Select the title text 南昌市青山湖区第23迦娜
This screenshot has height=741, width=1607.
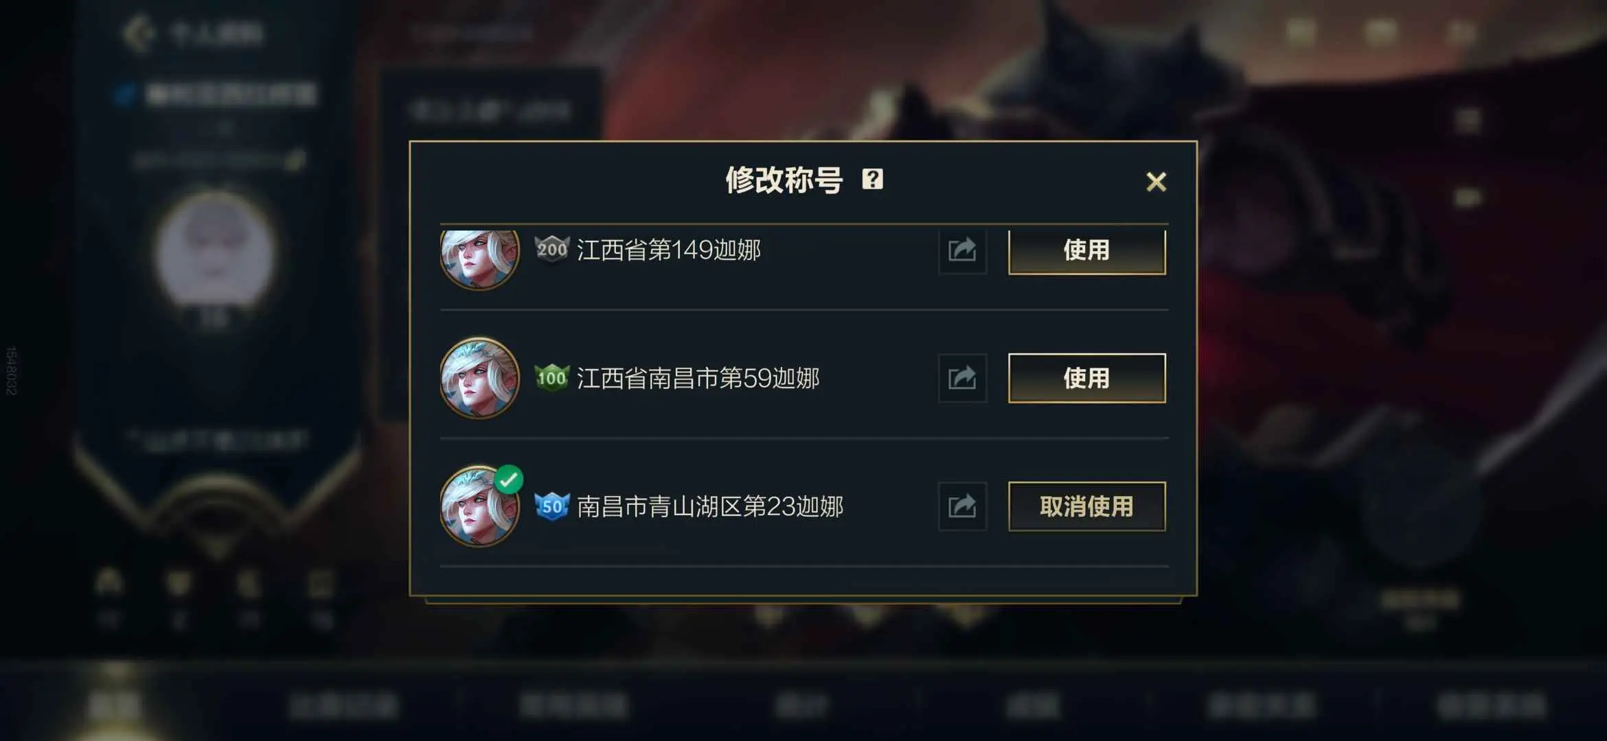[x=710, y=506]
